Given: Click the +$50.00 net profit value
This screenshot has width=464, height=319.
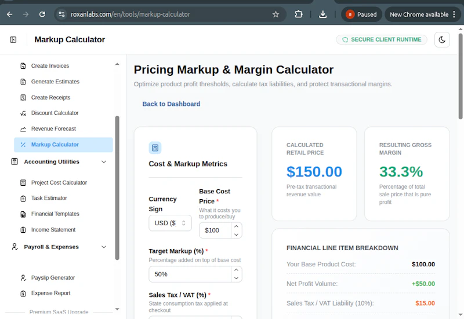Looking at the screenshot, I should click(x=423, y=284).
